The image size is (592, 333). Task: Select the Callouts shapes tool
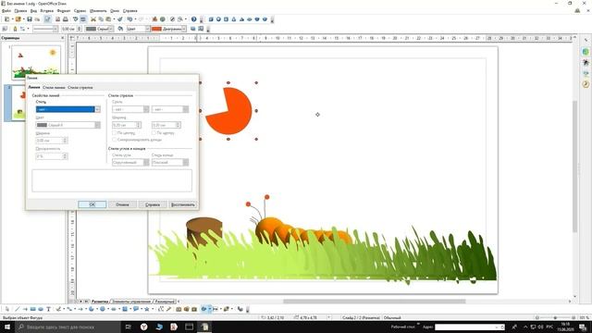tap(136, 309)
